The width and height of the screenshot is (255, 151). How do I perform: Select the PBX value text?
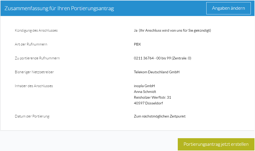click(137, 44)
